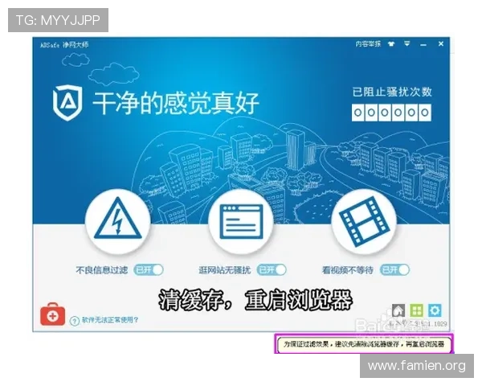Click the browser window ad-block icon
Image resolution: width=482 pixels, height=386 pixels.
click(x=241, y=222)
